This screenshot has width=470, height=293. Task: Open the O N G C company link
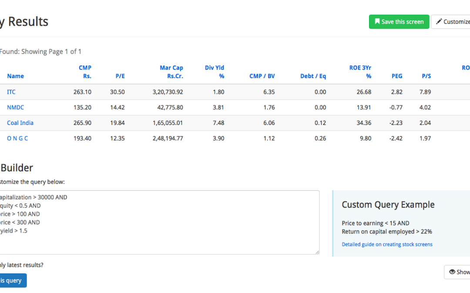coord(17,138)
